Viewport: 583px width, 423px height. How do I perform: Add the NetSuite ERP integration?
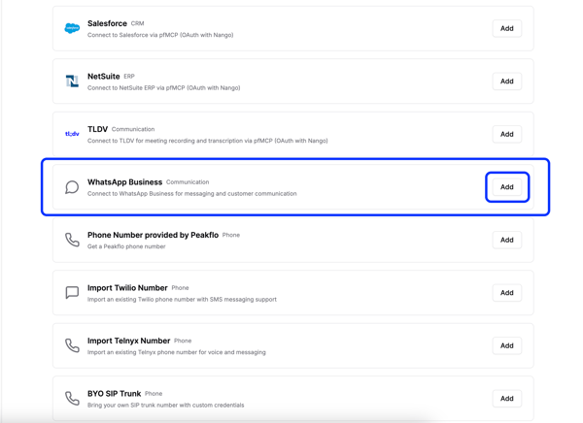[506, 81]
